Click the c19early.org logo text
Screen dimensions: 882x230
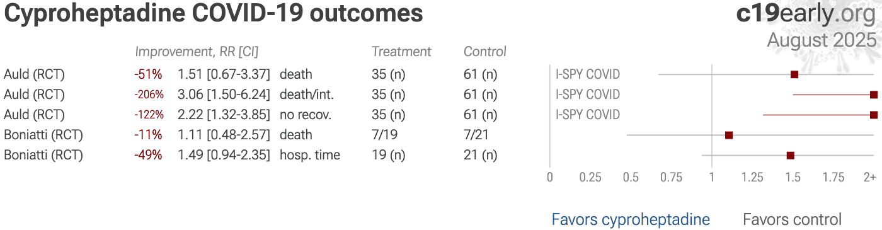[x=806, y=14]
